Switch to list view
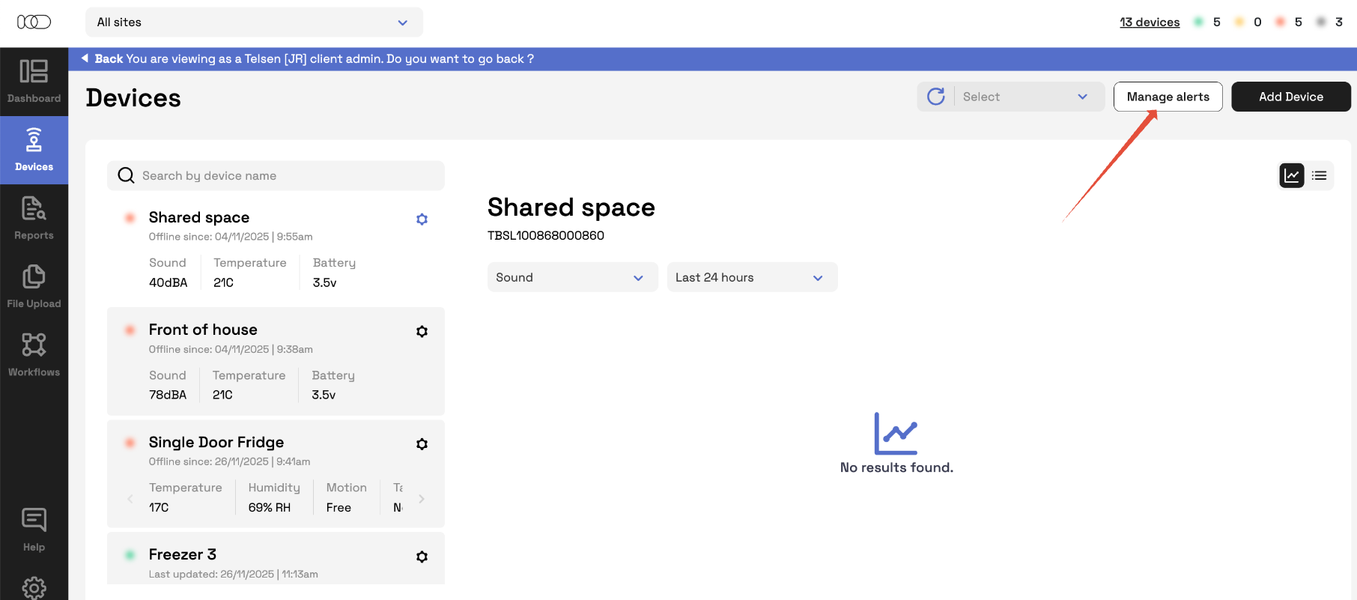The image size is (1357, 600). click(1320, 175)
